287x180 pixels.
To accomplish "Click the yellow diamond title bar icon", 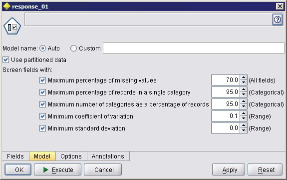I will [7, 6].
